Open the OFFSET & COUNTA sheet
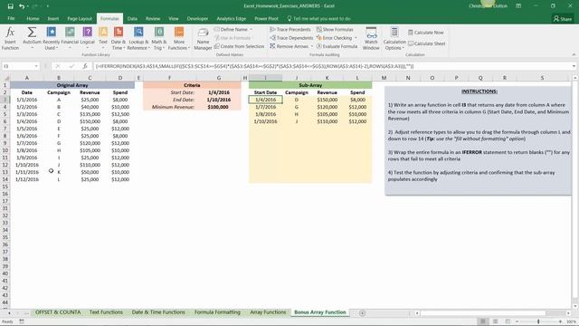579x326 pixels. [x=58, y=312]
